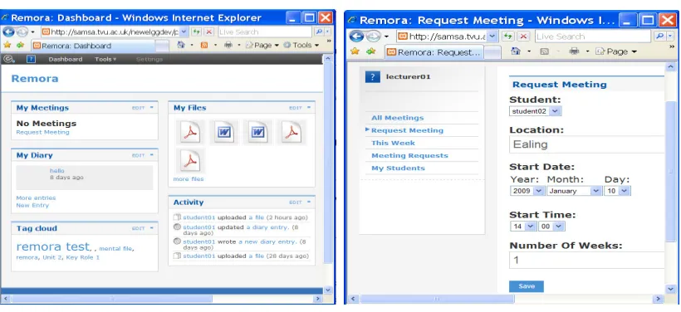Click Refresh icon in Dashboard window
Viewport: 681px width, 312px height.
(196, 32)
